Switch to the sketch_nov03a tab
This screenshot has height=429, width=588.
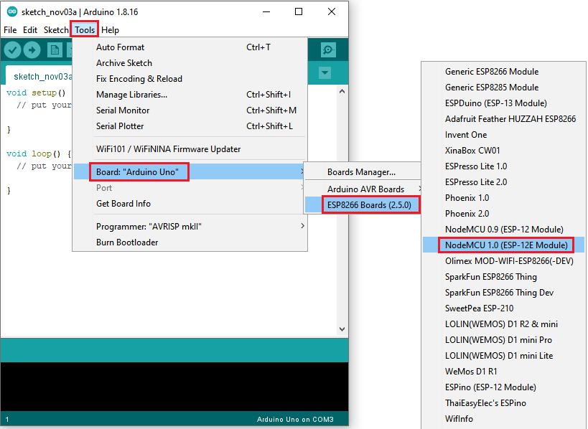(x=39, y=76)
